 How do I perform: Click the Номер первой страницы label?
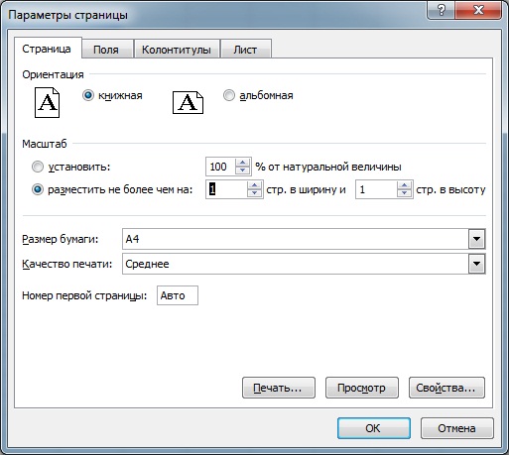(x=84, y=295)
